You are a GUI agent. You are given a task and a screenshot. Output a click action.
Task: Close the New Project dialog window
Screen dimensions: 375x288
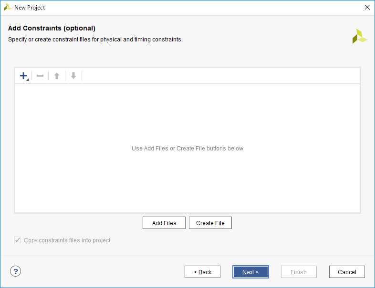pyautogui.click(x=367, y=7)
